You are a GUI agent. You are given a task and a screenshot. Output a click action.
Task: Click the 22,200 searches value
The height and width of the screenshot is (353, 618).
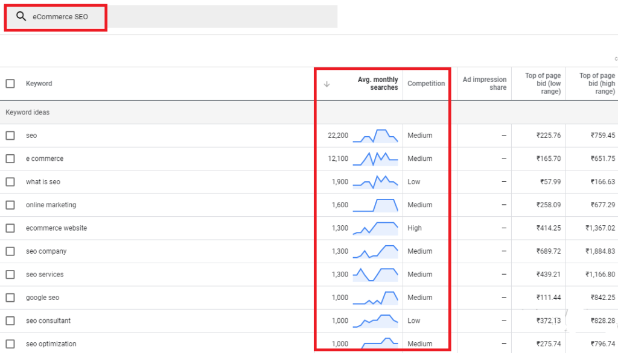click(x=338, y=136)
